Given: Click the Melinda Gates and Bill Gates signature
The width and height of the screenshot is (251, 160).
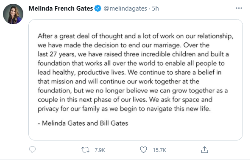Looking at the screenshot, I should [x=83, y=124].
